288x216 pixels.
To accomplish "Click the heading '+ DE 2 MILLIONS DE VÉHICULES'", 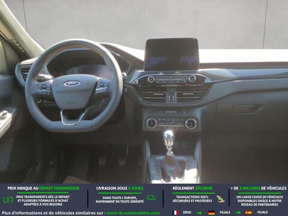I will pyautogui.click(x=259, y=188).
